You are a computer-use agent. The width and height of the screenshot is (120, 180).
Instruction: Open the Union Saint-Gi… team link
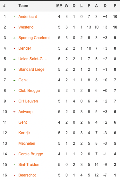(x=33, y=59)
